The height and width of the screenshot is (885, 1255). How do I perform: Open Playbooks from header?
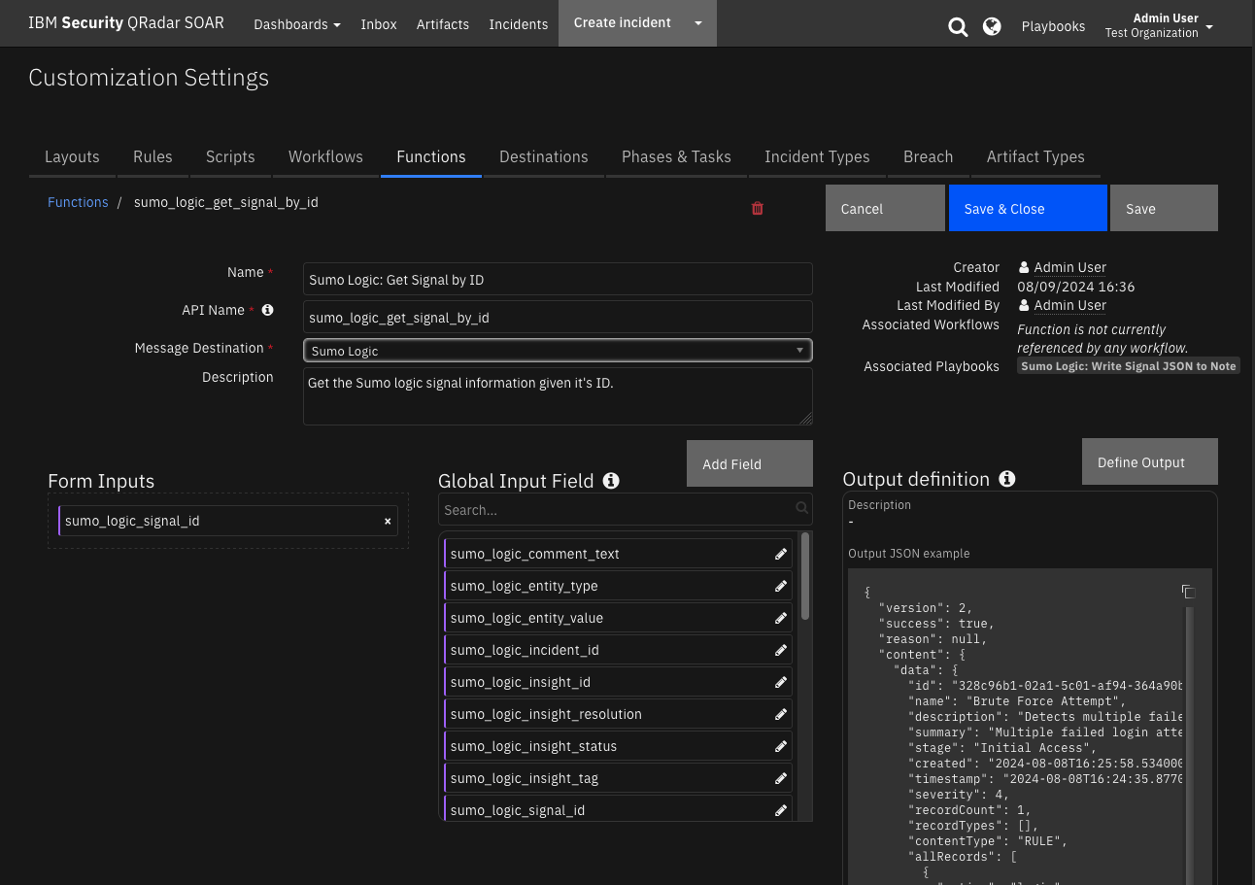pos(1053,26)
